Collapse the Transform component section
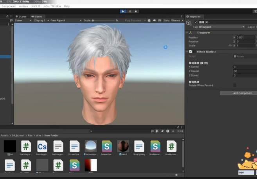Viewport: 257px width, 179px height. point(188,33)
